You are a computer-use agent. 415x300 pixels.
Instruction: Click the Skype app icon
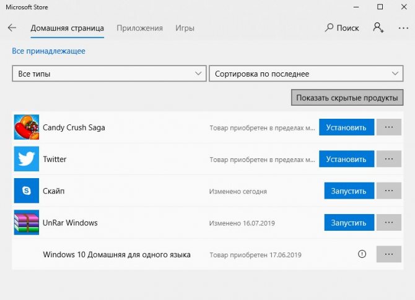[27, 191]
